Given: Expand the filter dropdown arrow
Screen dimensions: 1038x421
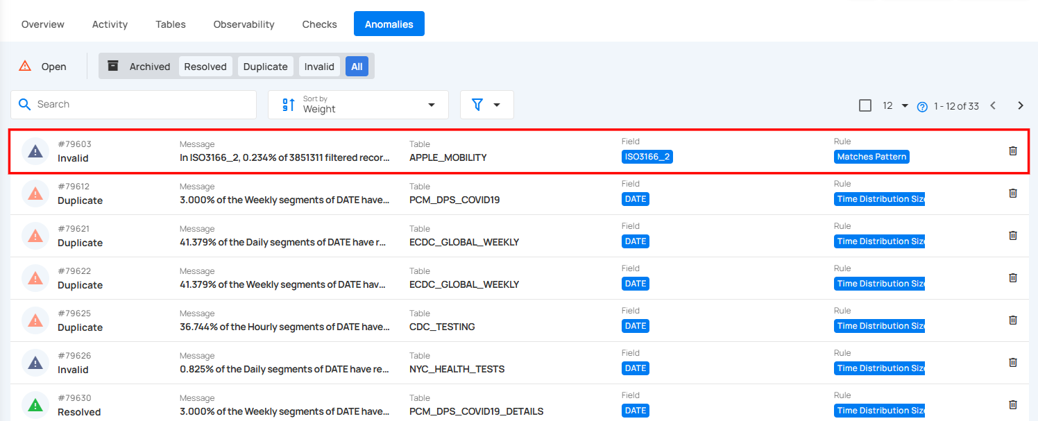Looking at the screenshot, I should [497, 105].
